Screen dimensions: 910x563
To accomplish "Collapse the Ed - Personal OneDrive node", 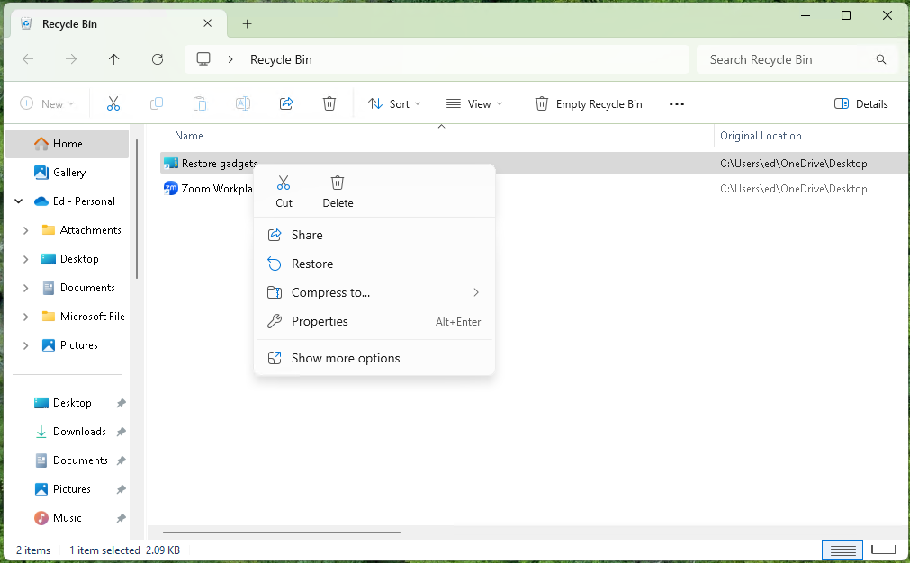I will click(19, 201).
